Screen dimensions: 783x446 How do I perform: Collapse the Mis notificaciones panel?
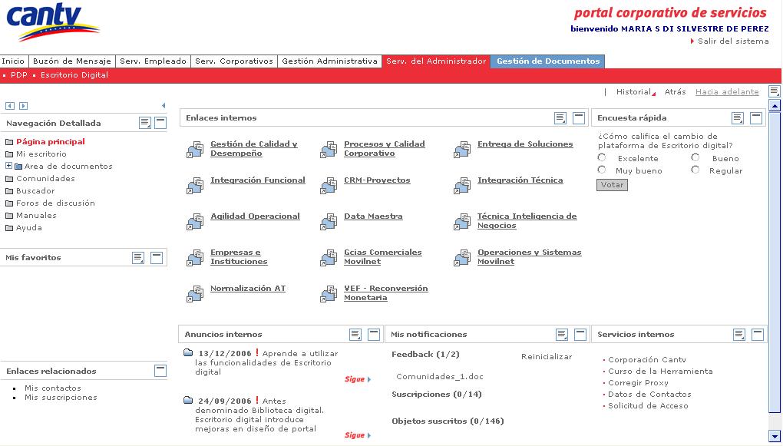pos(580,335)
